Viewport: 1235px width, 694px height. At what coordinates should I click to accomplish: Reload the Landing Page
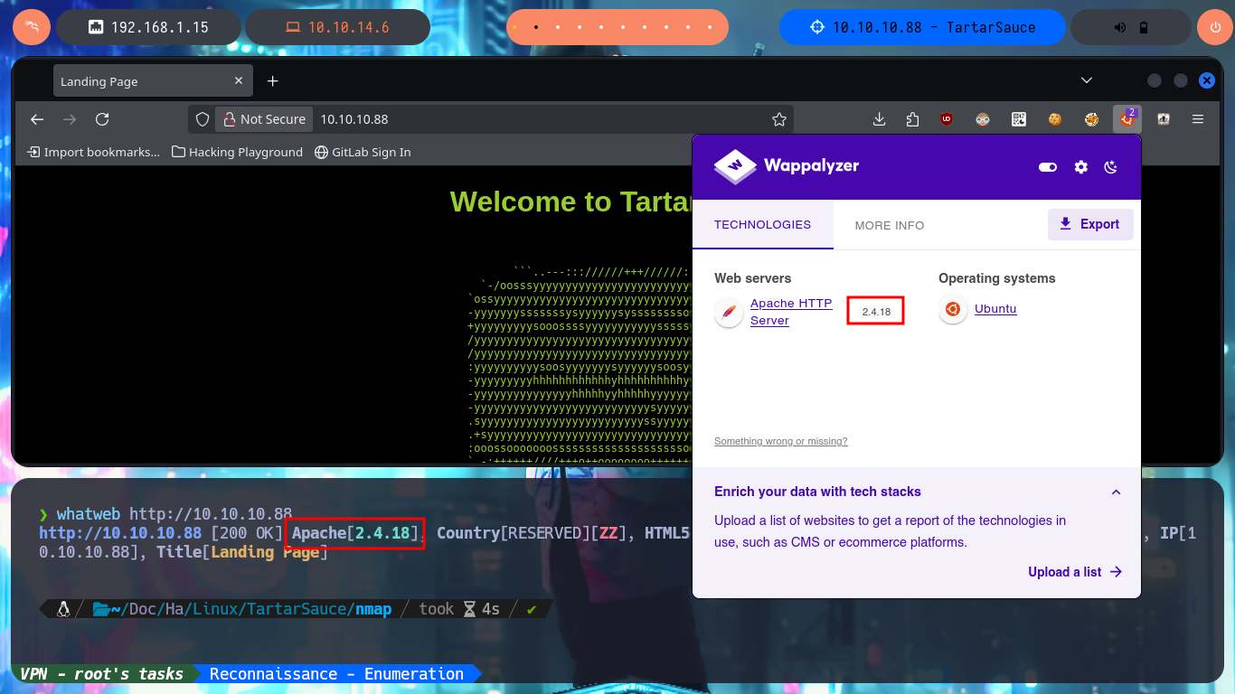pos(102,119)
